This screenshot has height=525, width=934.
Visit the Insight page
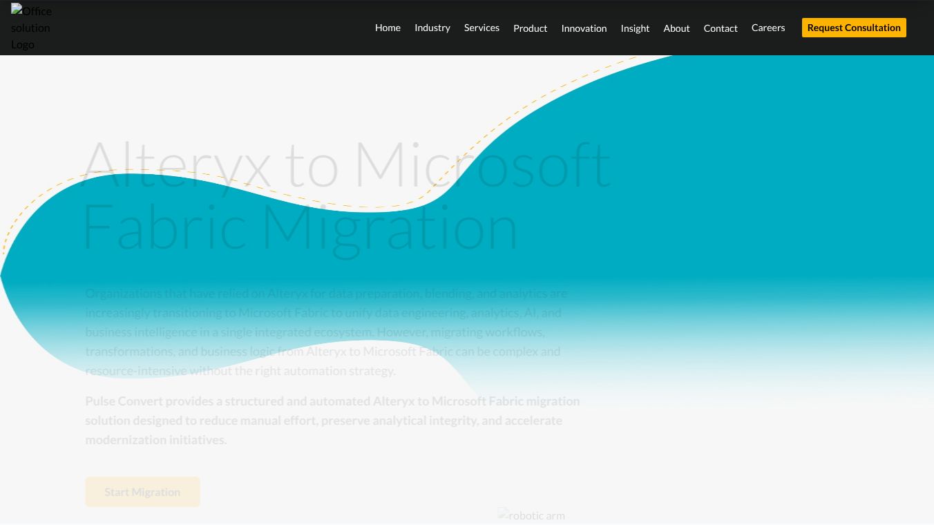[635, 28]
